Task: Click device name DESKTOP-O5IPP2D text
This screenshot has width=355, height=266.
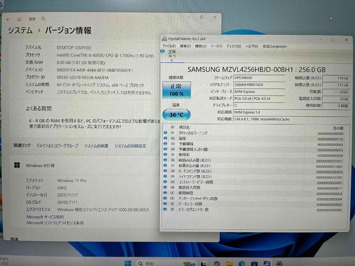Action: [x=74, y=48]
